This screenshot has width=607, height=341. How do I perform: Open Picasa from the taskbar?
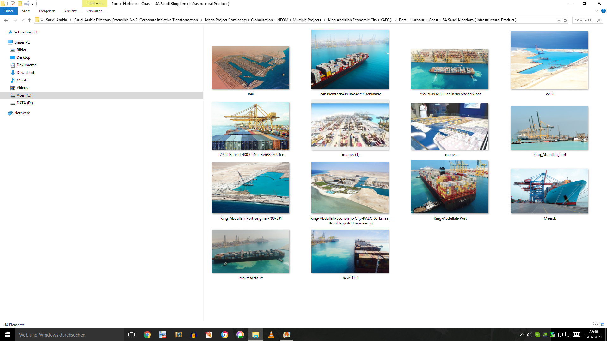240,335
